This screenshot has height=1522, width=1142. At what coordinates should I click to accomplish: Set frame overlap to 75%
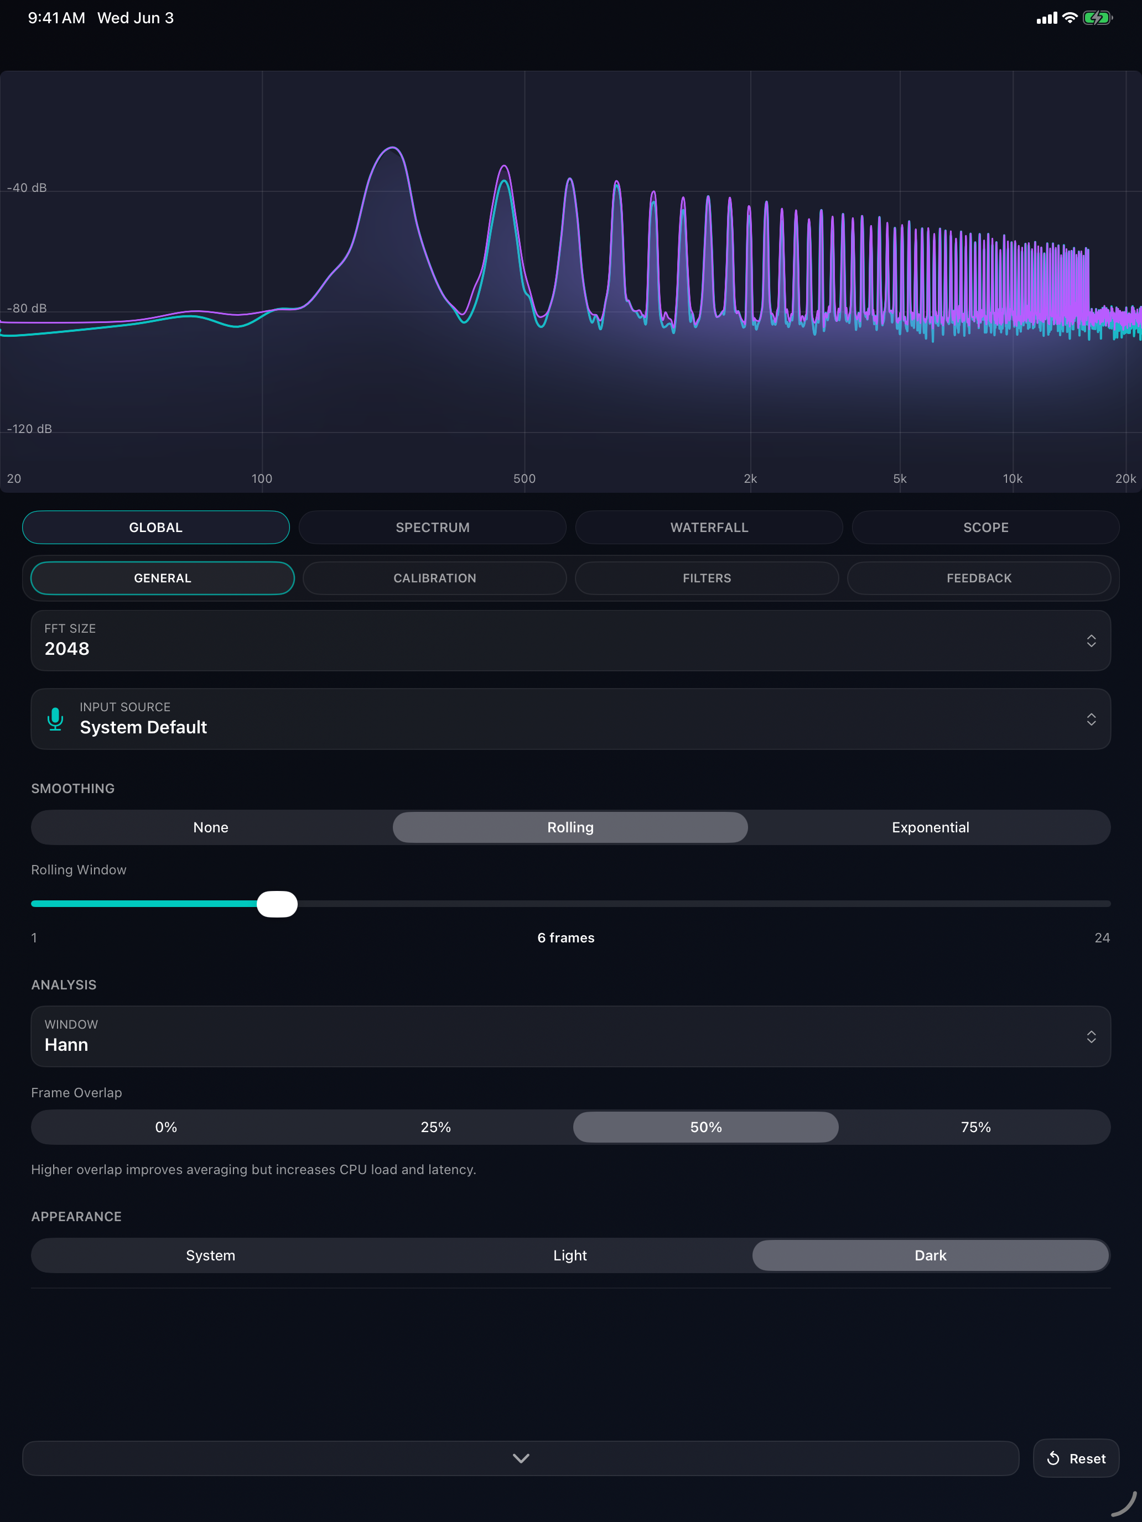976,1127
